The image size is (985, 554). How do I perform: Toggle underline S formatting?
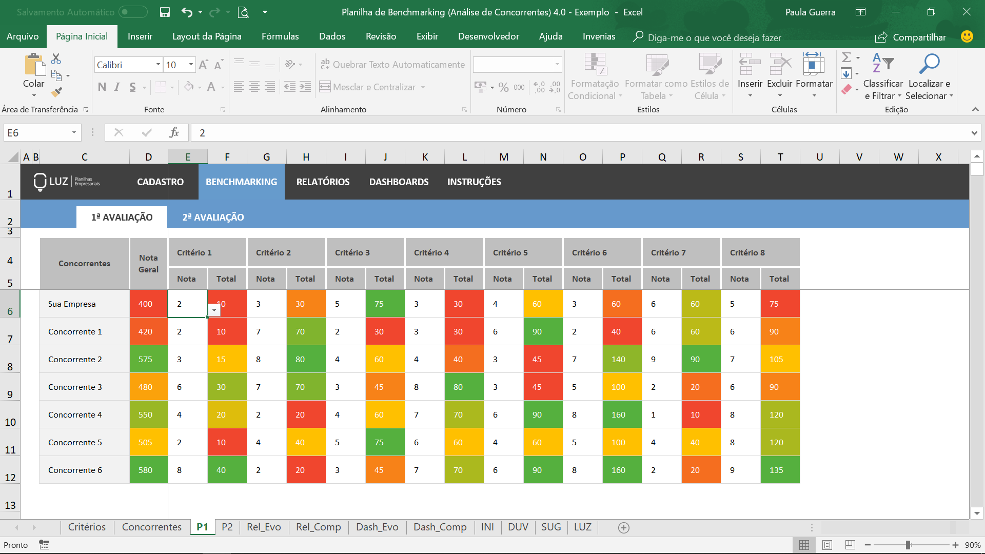click(132, 87)
